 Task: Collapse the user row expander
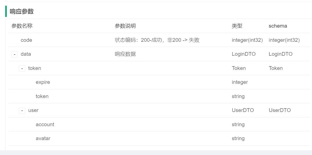coord(22,110)
